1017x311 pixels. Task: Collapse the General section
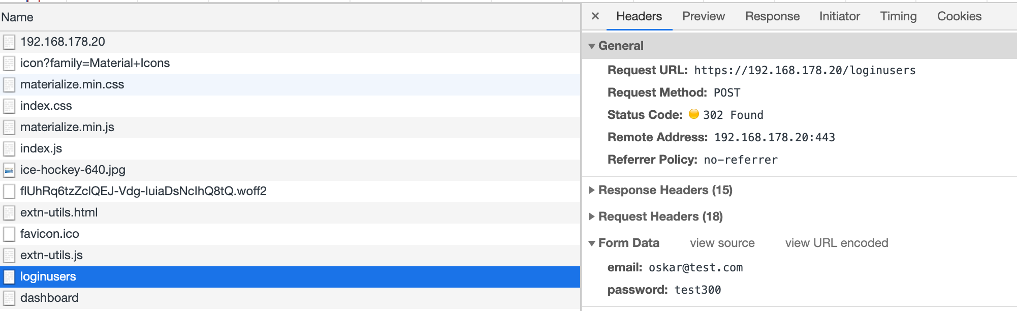coord(592,46)
